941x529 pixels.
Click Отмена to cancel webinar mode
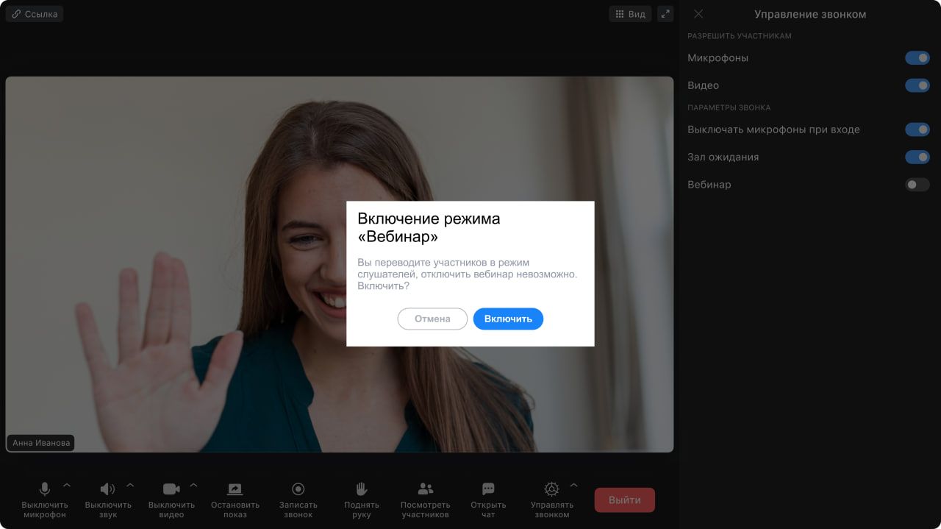pyautogui.click(x=432, y=319)
